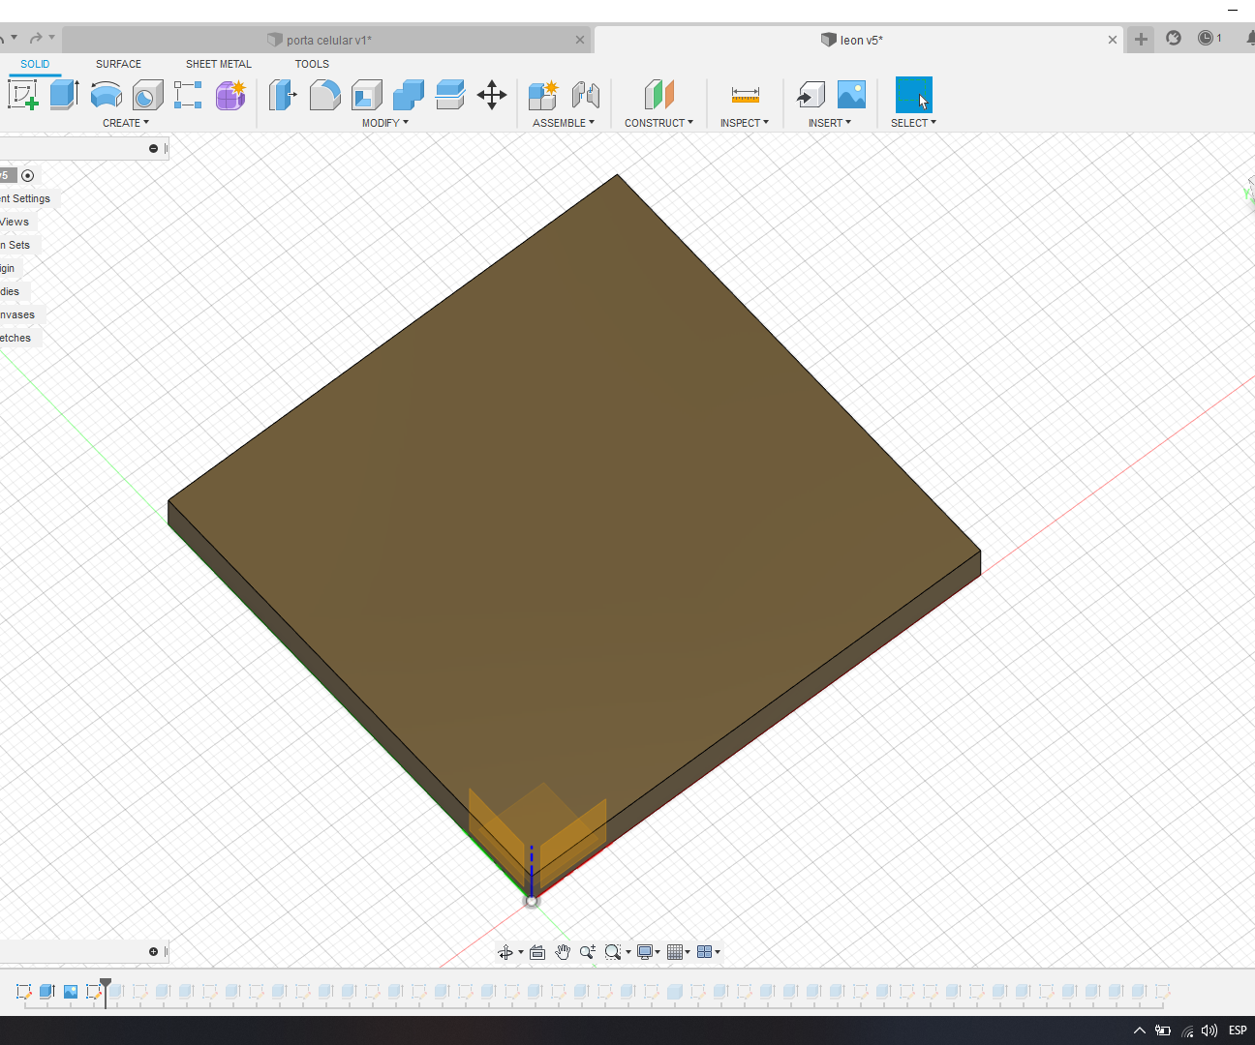Click the new design plus button
The height and width of the screenshot is (1045, 1255).
tap(1141, 39)
